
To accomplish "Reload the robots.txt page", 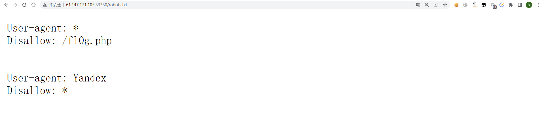I will point(24,5).
